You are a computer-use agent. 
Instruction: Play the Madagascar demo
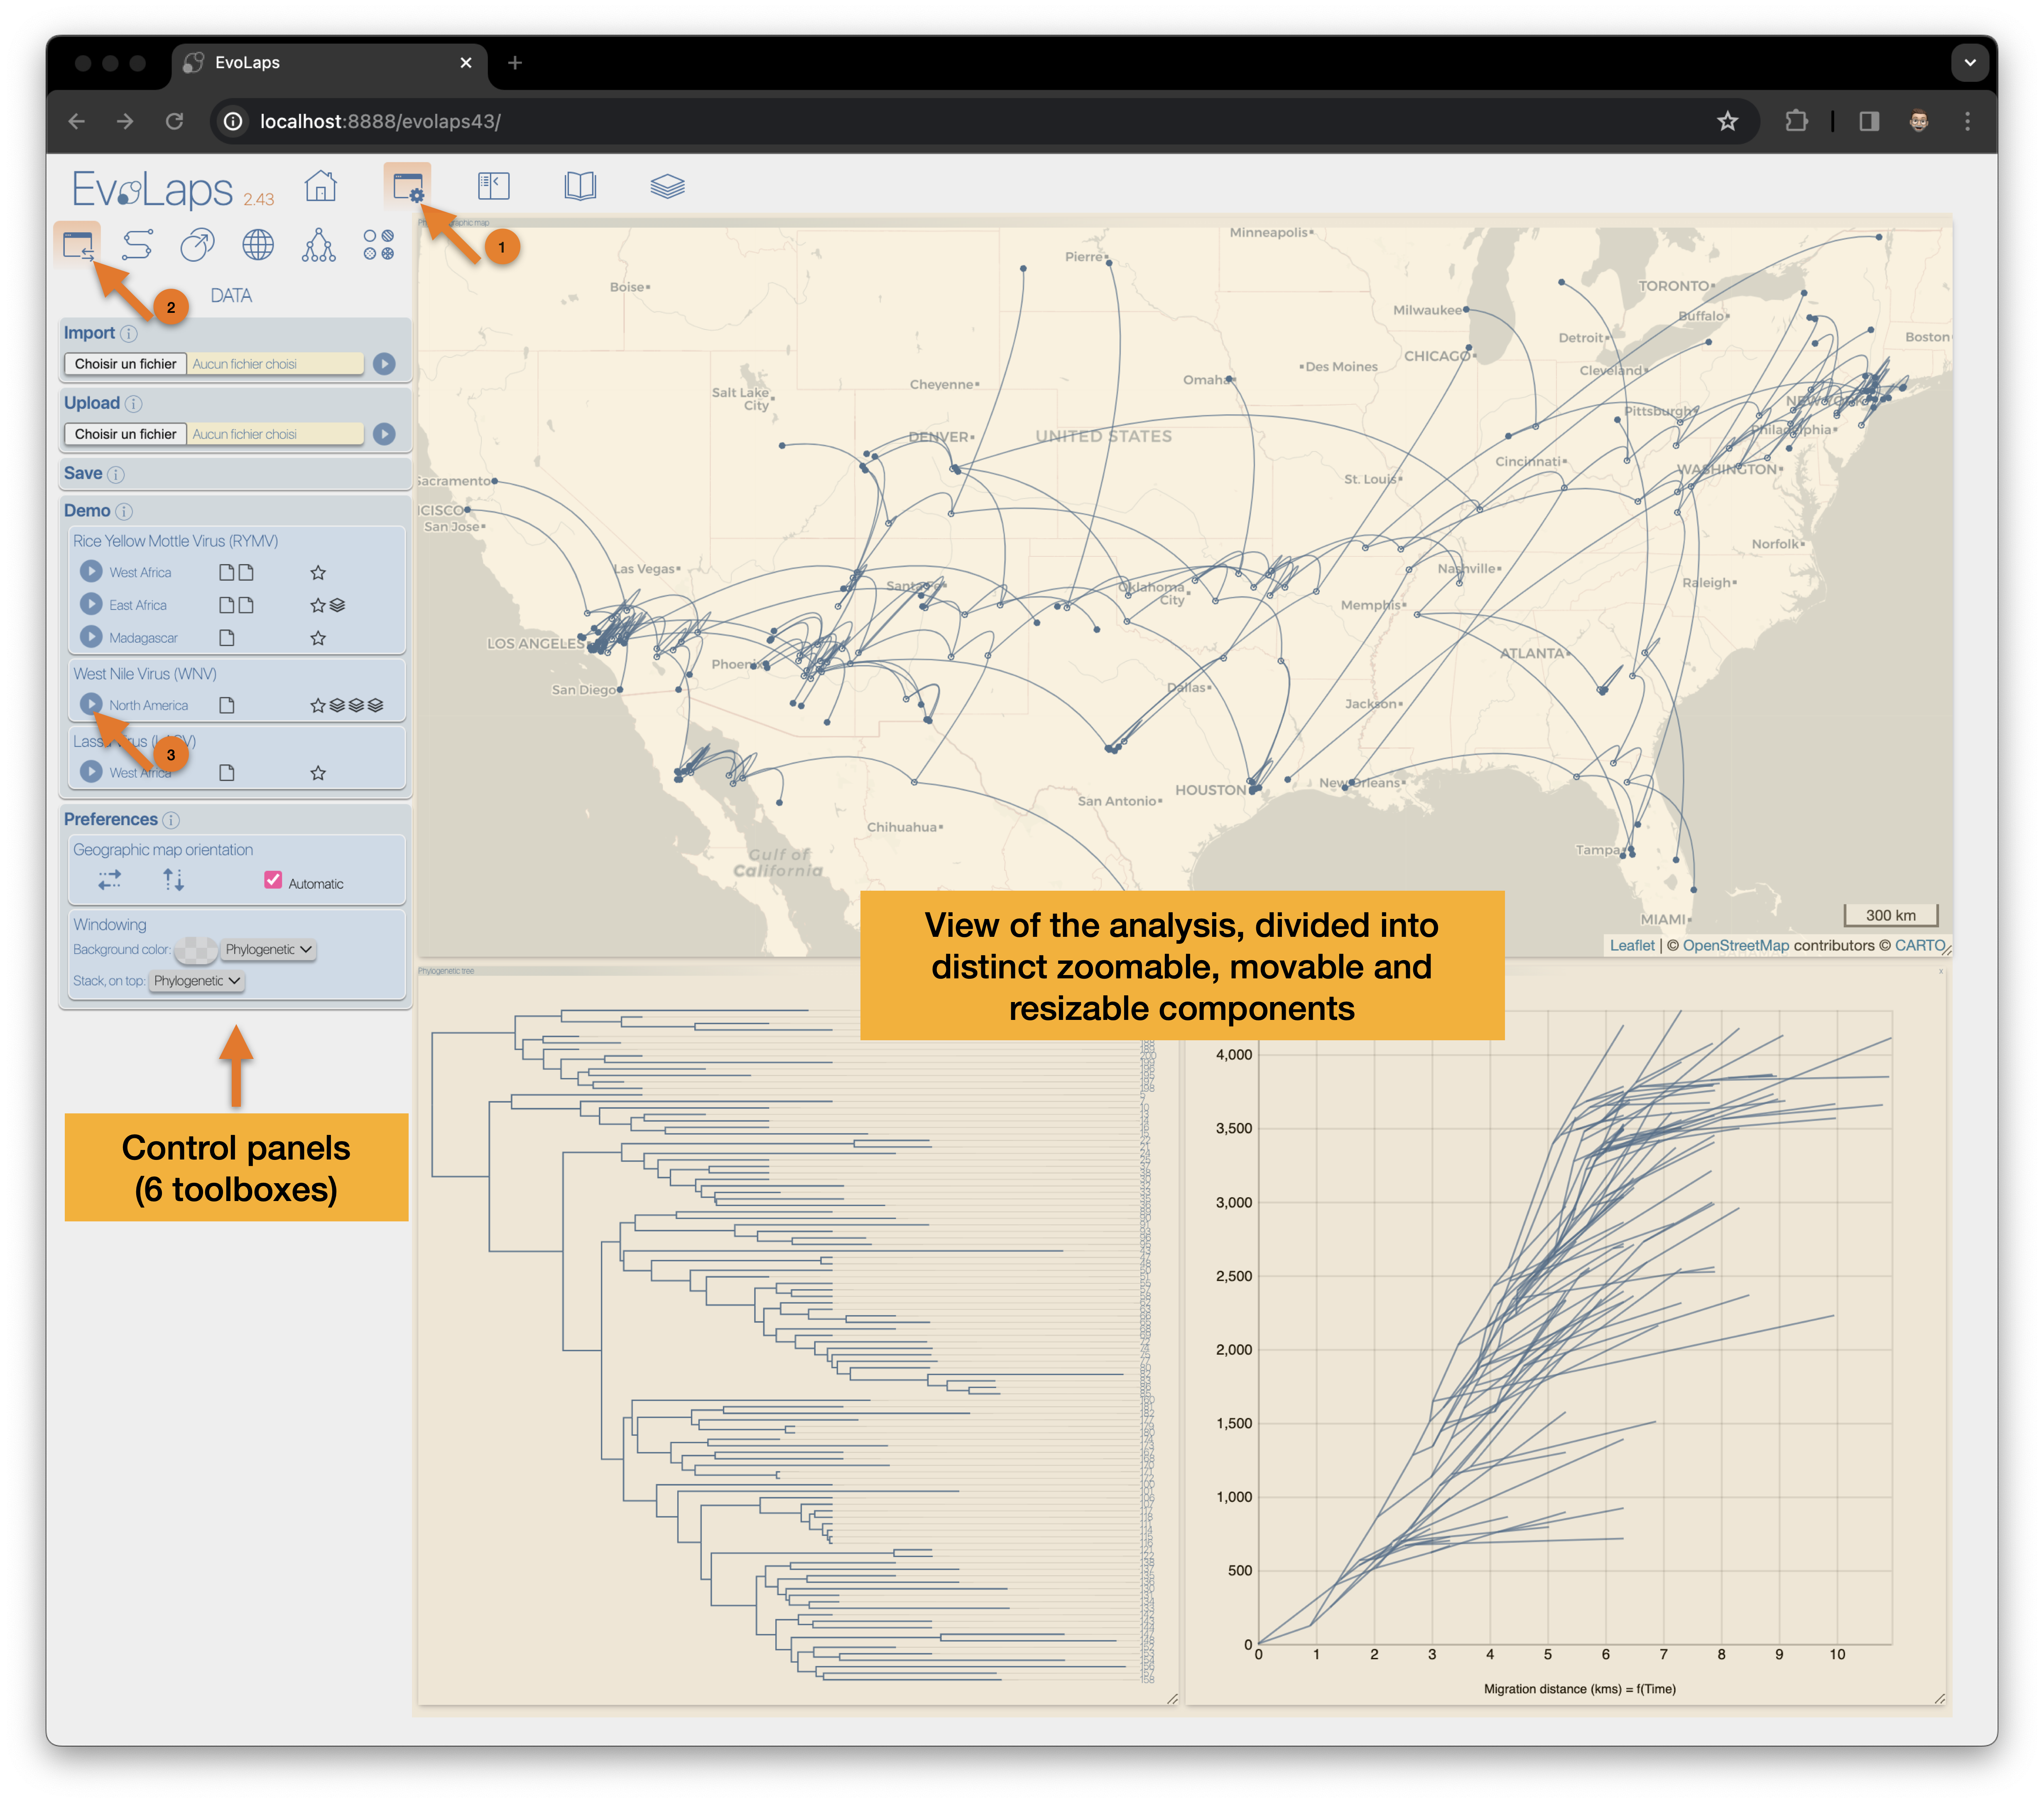91,636
